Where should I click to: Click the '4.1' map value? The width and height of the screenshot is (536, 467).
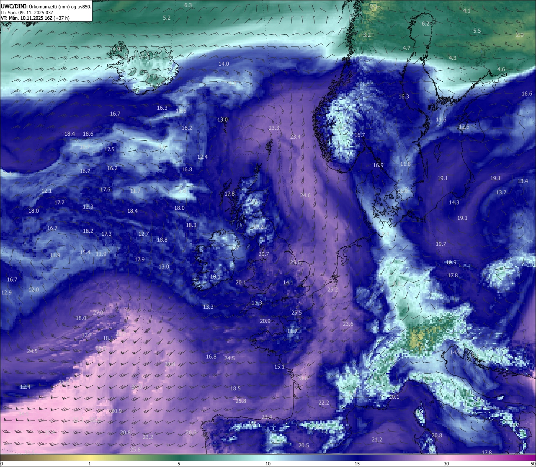[467, 10]
